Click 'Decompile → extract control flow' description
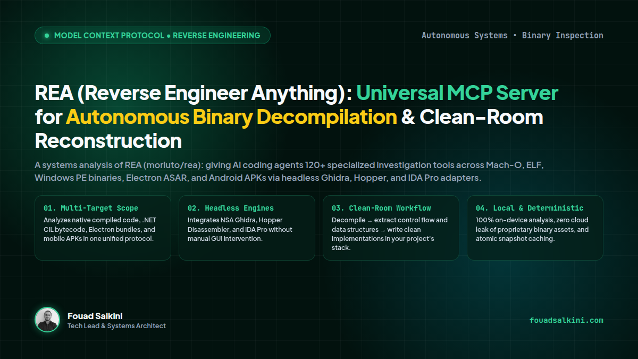The width and height of the screenshot is (638, 359). tap(390, 234)
